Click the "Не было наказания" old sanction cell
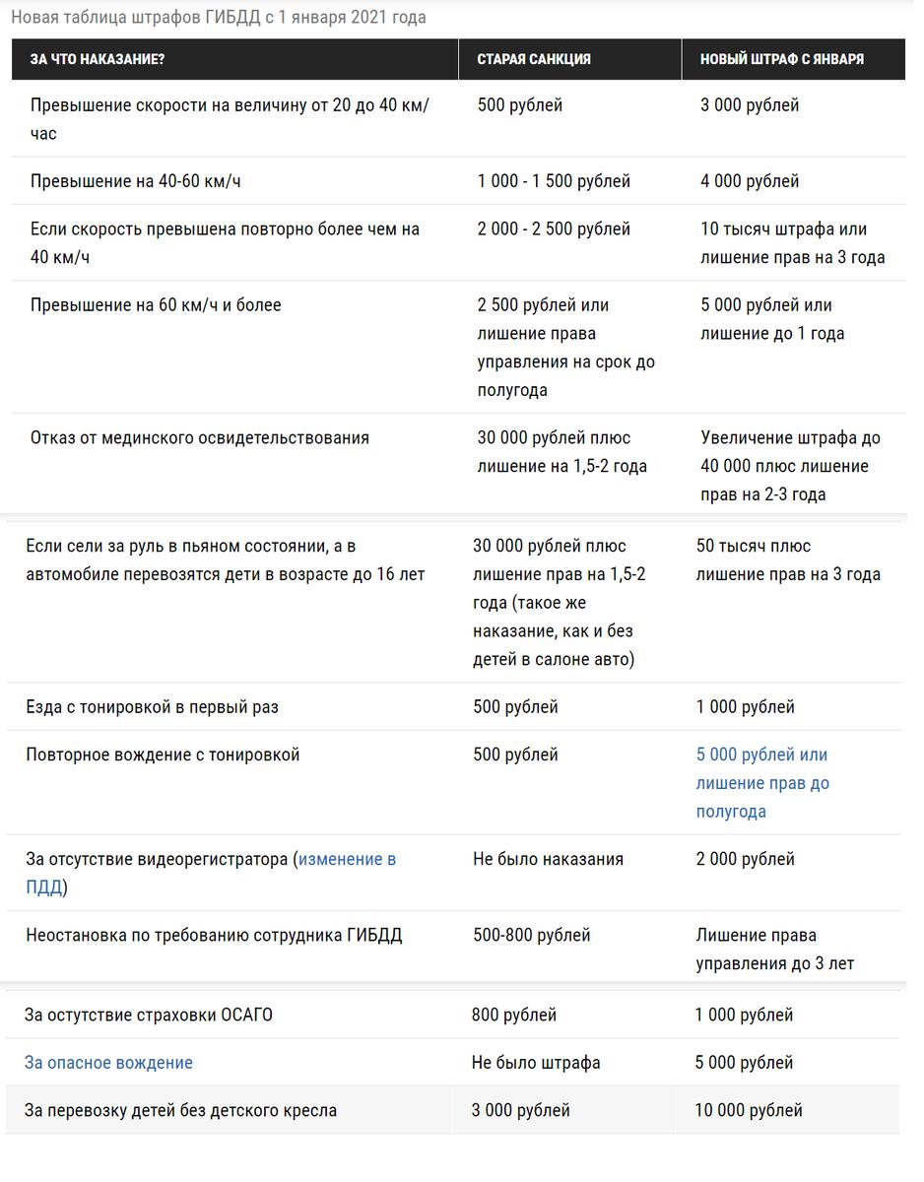The width and height of the screenshot is (924, 1182). coord(548,859)
